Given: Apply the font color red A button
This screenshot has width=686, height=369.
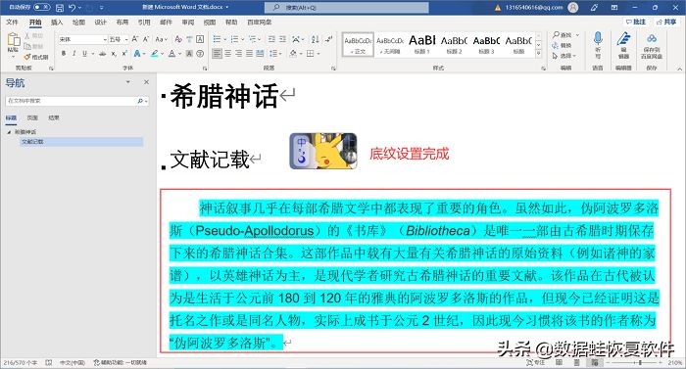Looking at the screenshot, I should click(x=171, y=53).
